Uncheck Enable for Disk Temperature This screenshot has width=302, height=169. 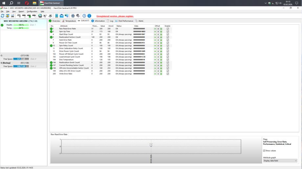[x=168, y=60]
